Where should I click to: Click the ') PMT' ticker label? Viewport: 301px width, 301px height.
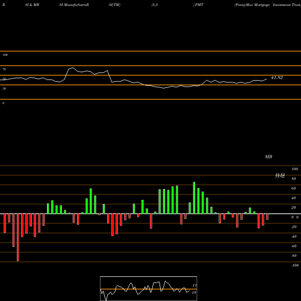tap(198, 5)
